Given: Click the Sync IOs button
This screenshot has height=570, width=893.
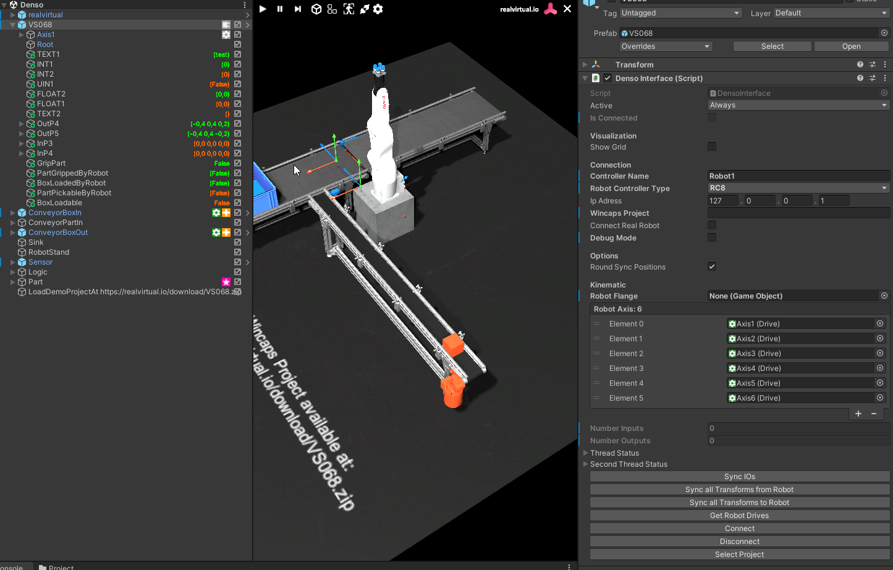Looking at the screenshot, I should point(739,477).
